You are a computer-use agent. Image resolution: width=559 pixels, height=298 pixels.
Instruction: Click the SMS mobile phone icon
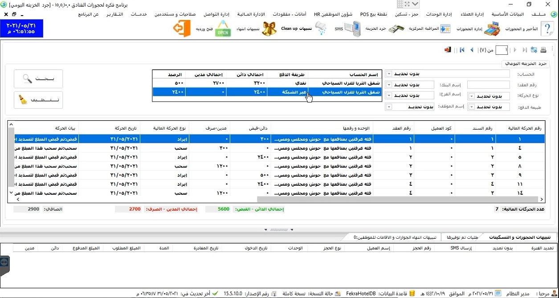(353, 29)
